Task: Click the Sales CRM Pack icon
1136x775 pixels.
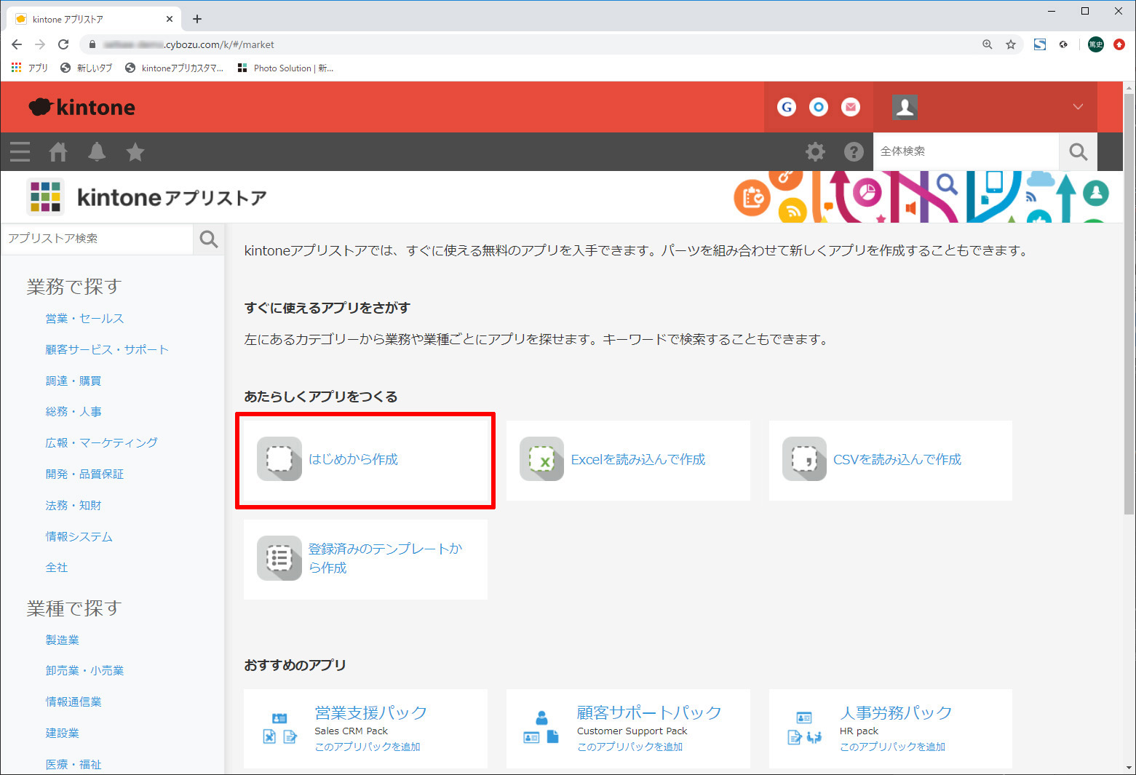Action: 279,728
